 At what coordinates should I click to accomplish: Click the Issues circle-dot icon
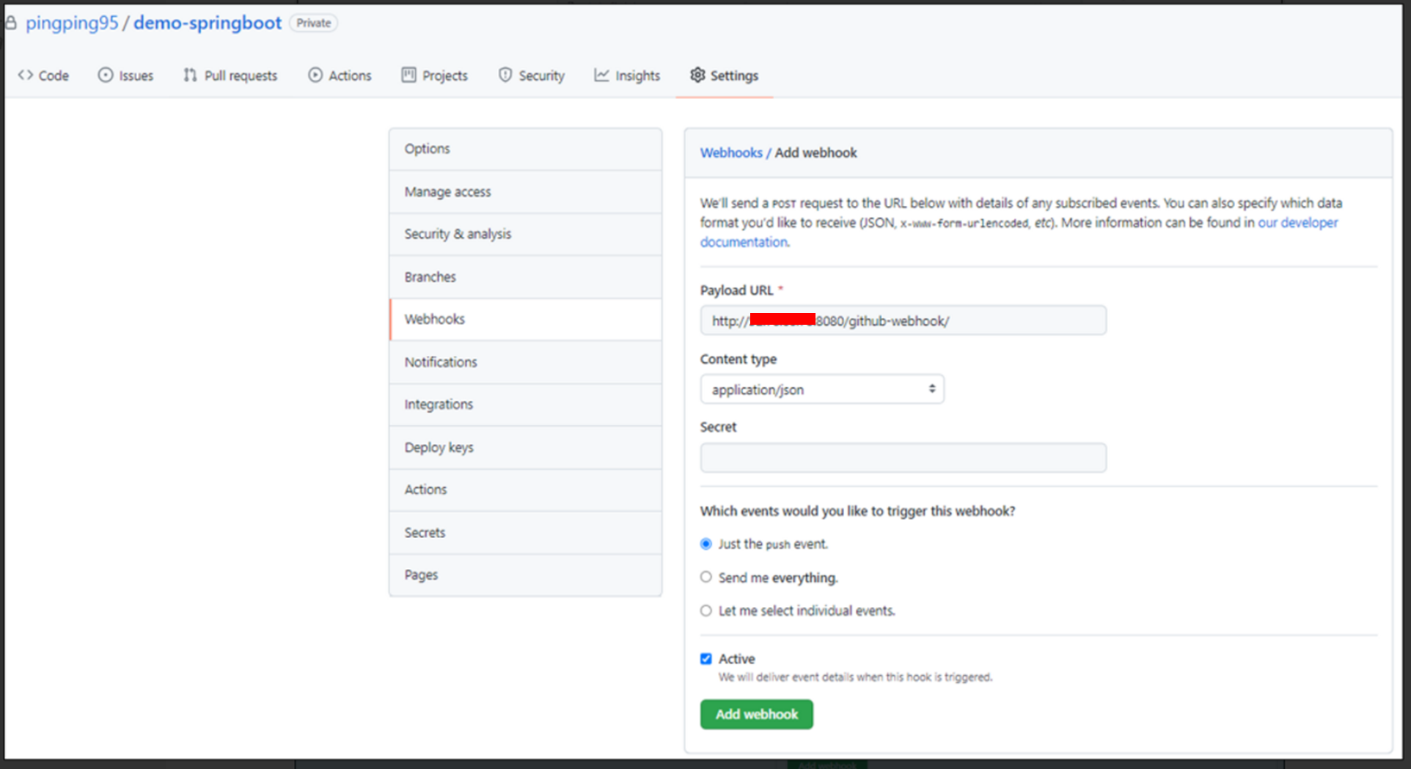tap(106, 75)
